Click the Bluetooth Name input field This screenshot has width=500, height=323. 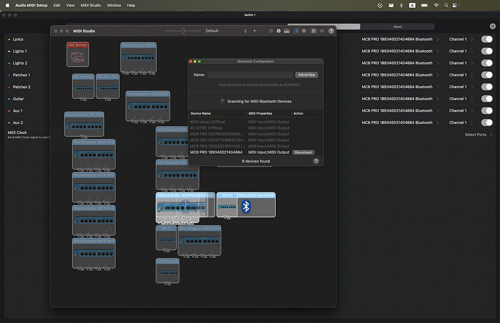(250, 75)
